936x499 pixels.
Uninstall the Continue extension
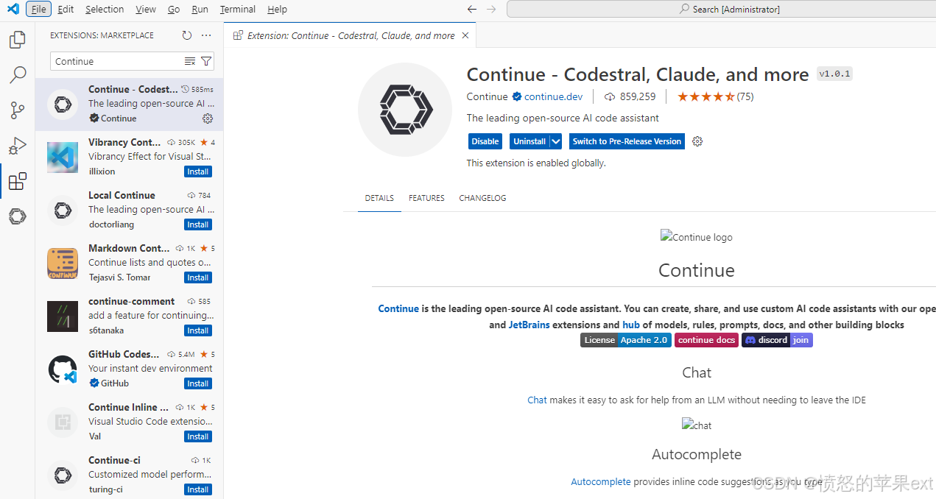(x=529, y=141)
